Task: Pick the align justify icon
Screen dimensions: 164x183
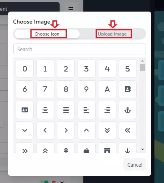Action: [66, 110]
